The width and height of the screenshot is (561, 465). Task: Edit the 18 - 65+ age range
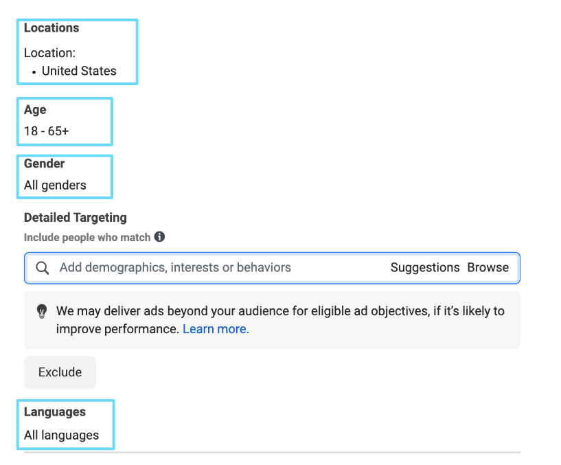click(x=46, y=131)
